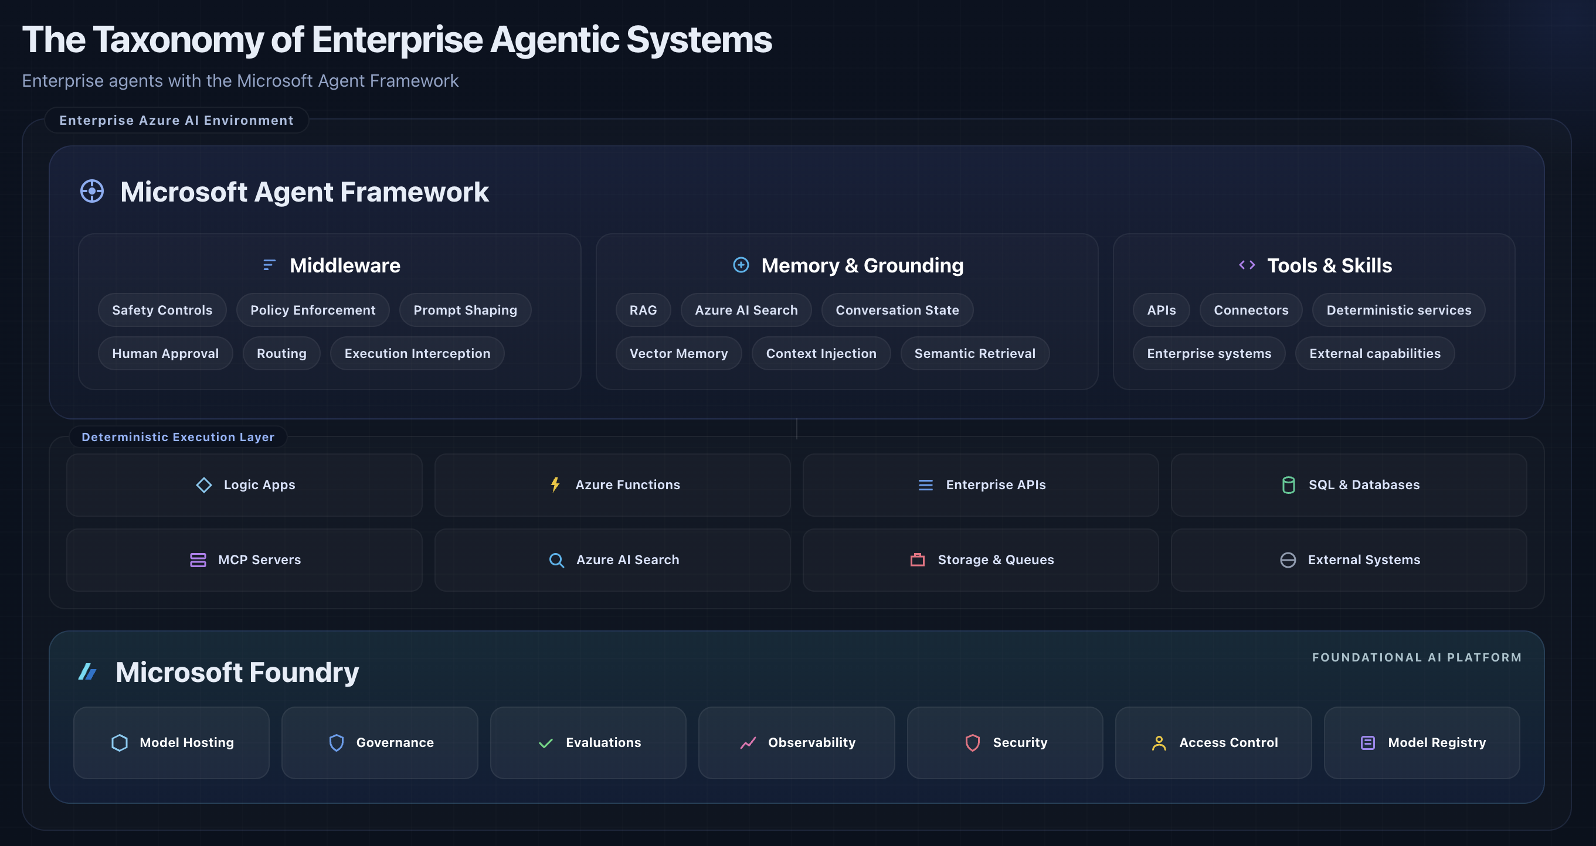Click the 'Azure Functions' label text
The width and height of the screenshot is (1596, 846).
pos(627,485)
